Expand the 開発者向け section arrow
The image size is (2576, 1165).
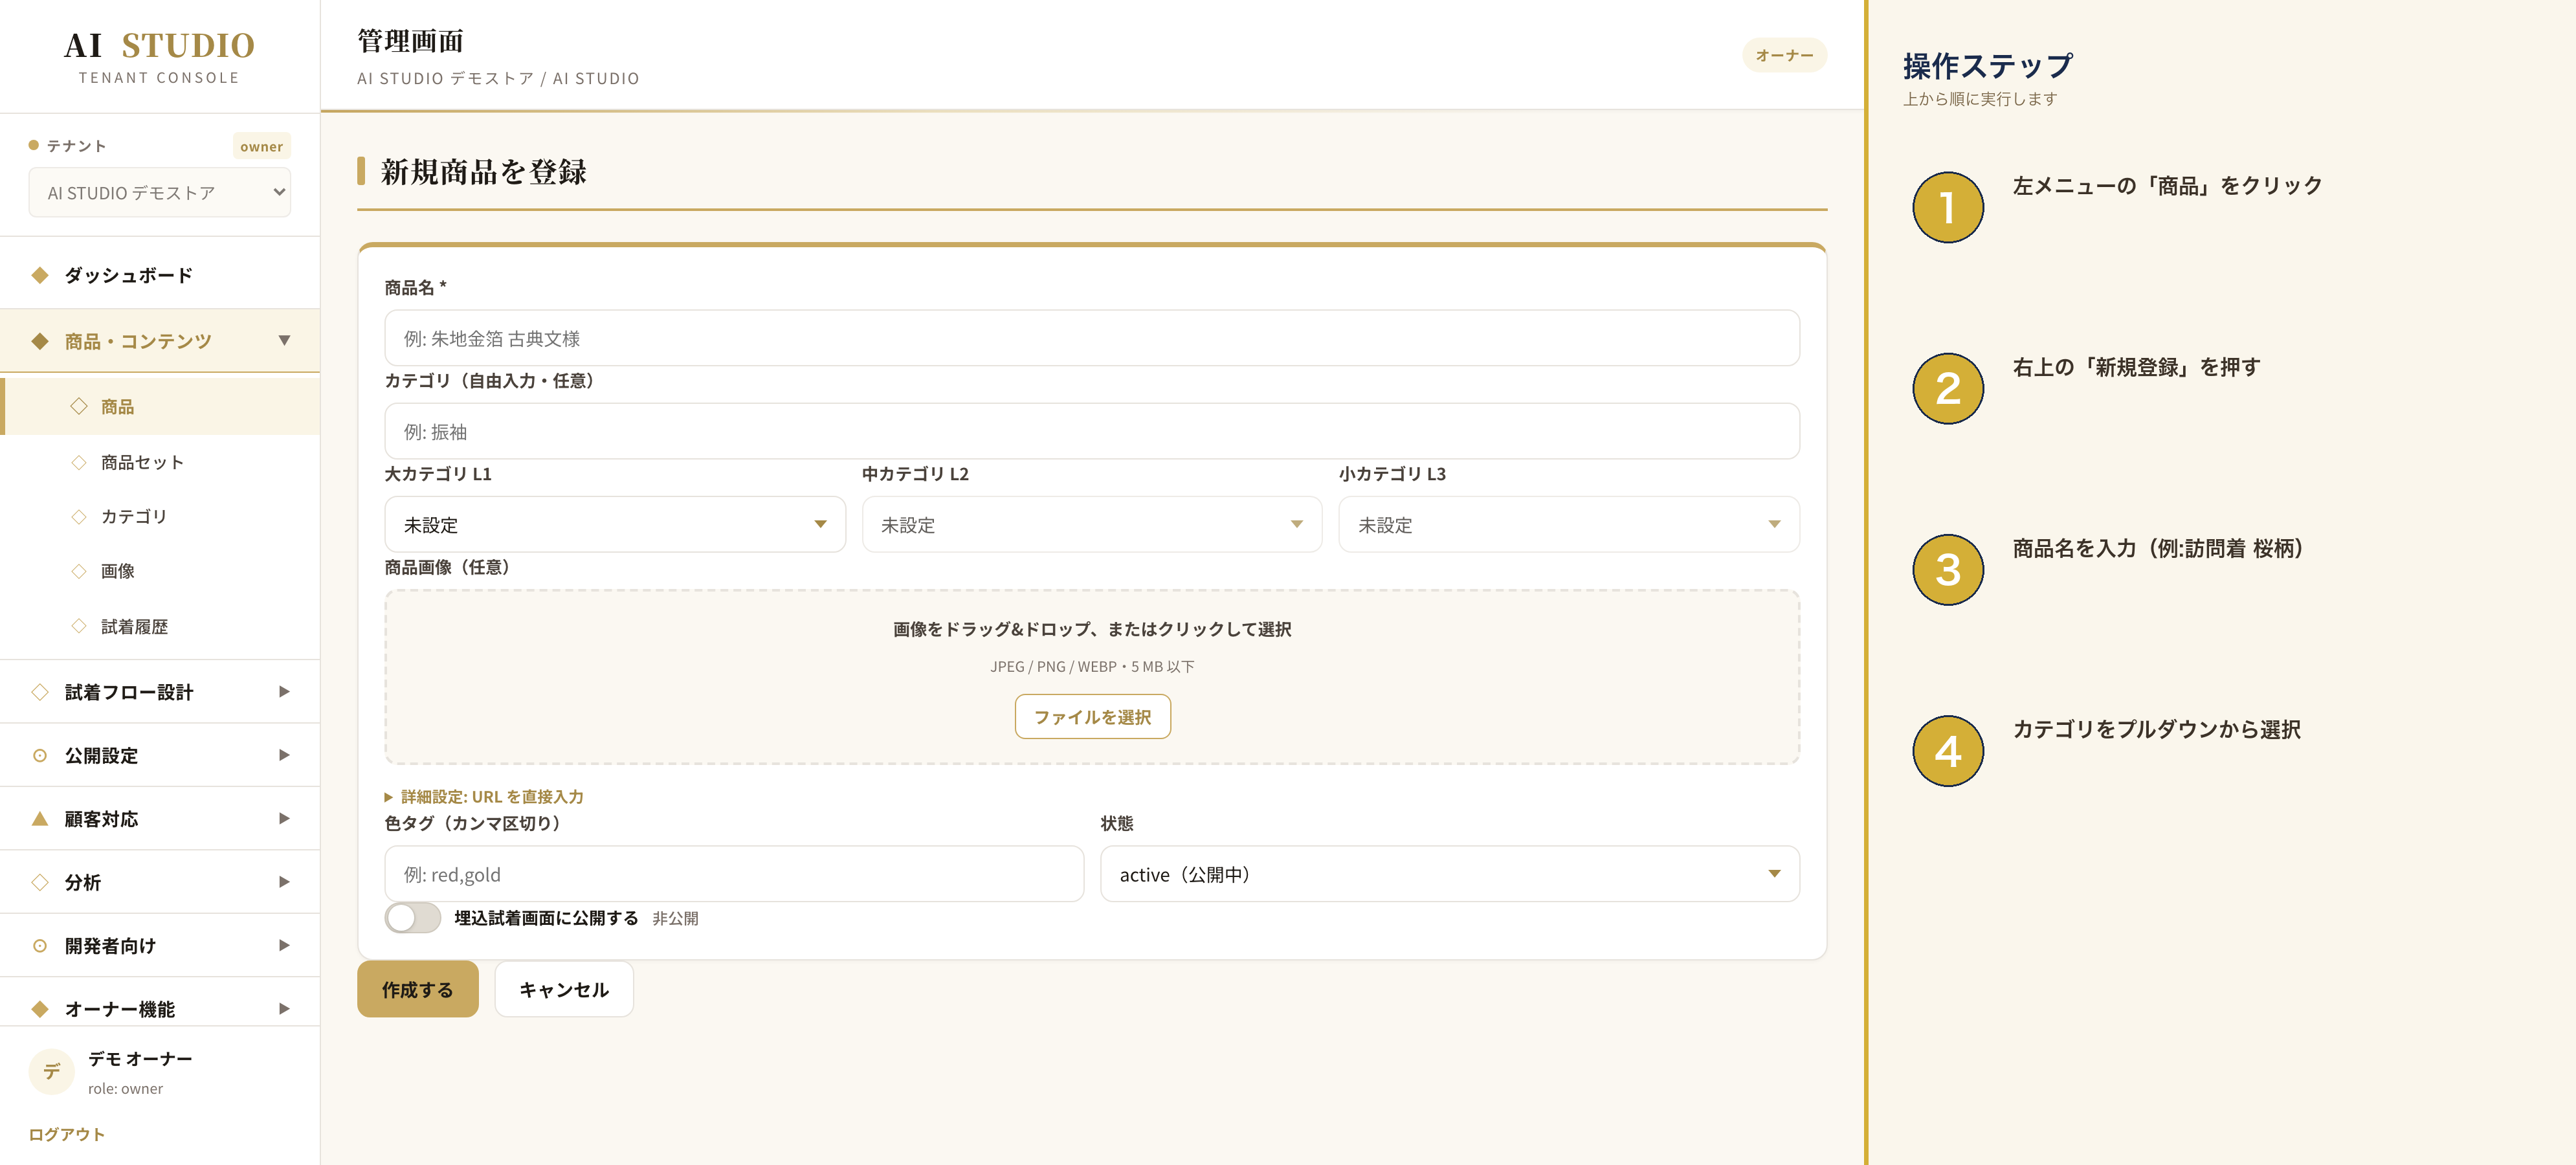(284, 945)
